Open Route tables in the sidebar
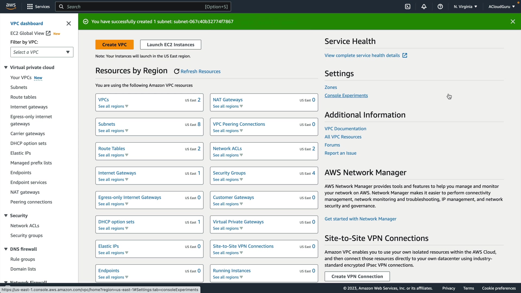 23,97
